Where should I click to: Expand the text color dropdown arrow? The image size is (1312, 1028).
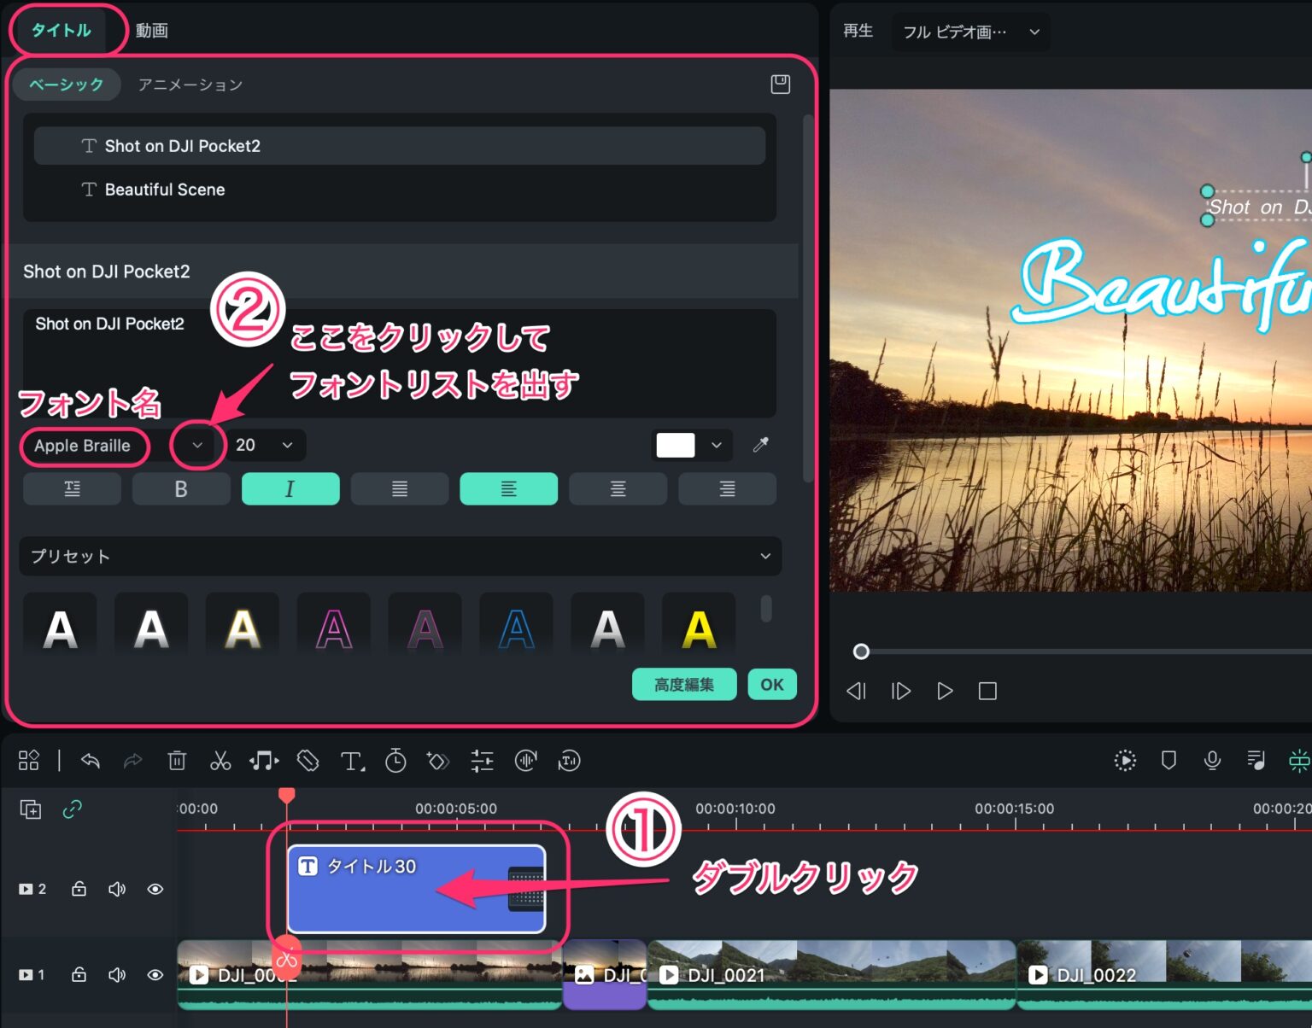point(717,445)
